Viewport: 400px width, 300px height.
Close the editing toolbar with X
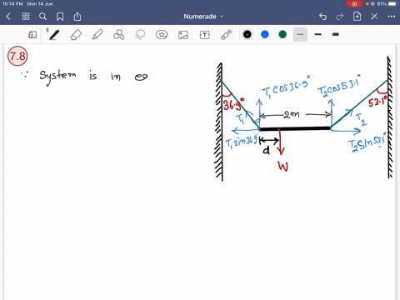pos(374,17)
